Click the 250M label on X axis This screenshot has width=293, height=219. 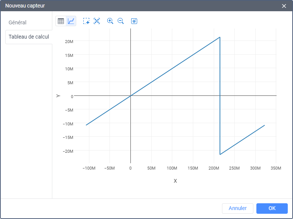pyautogui.click(x=234, y=168)
